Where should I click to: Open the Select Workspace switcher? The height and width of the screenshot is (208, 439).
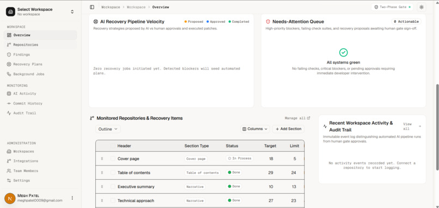pyautogui.click(x=41, y=12)
